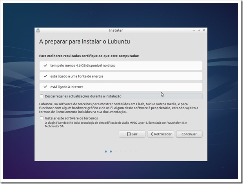
Task: Click the checkmark beside fonte de energia
Action: pos(45,76)
